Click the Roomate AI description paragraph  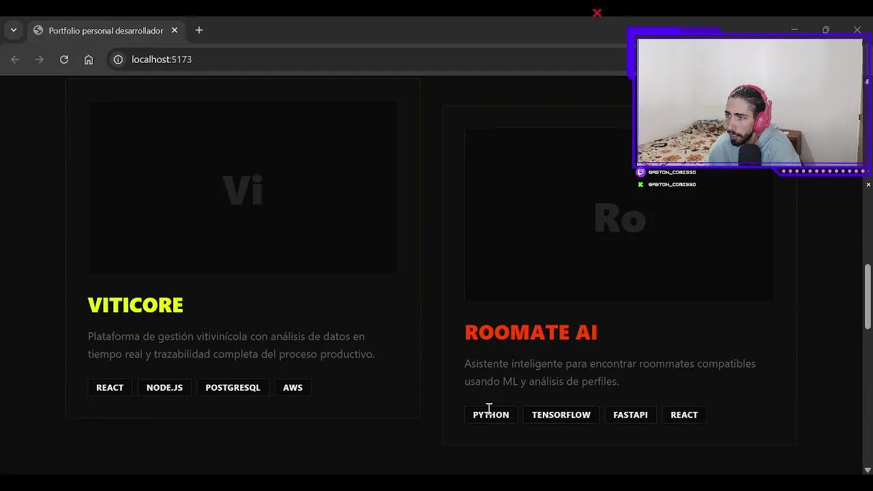pyautogui.click(x=610, y=372)
